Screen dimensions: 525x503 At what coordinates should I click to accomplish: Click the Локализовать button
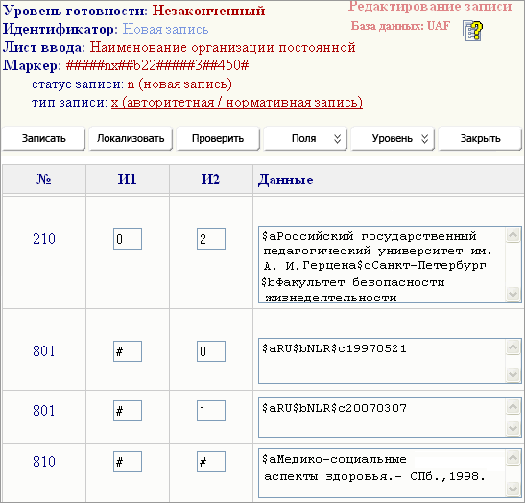[x=131, y=138]
